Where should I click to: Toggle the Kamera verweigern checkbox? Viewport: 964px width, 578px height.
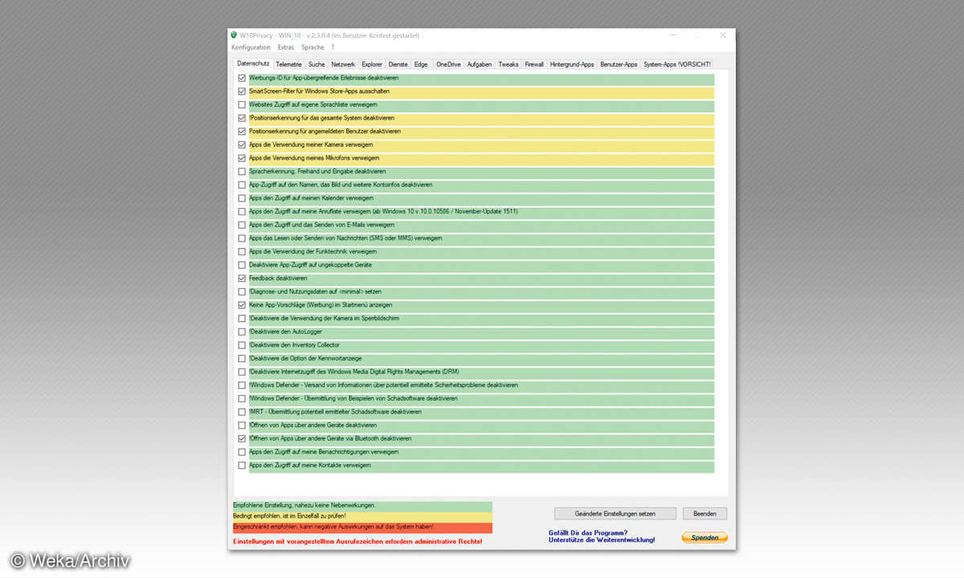[242, 145]
